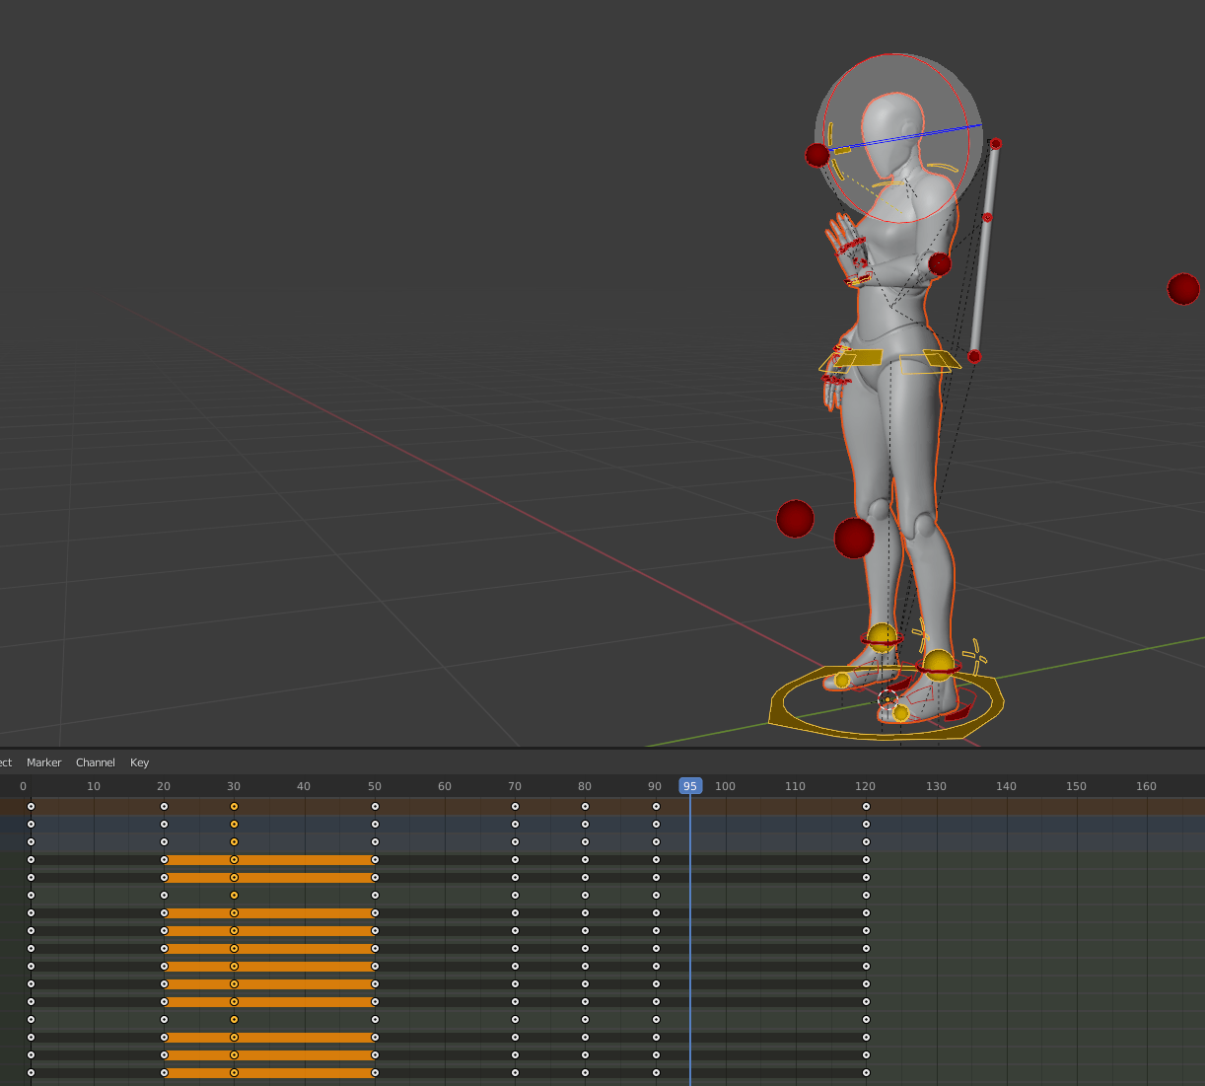This screenshot has width=1205, height=1086.
Task: Select the top-row orange keyframe at frame 30
Action: (234, 807)
